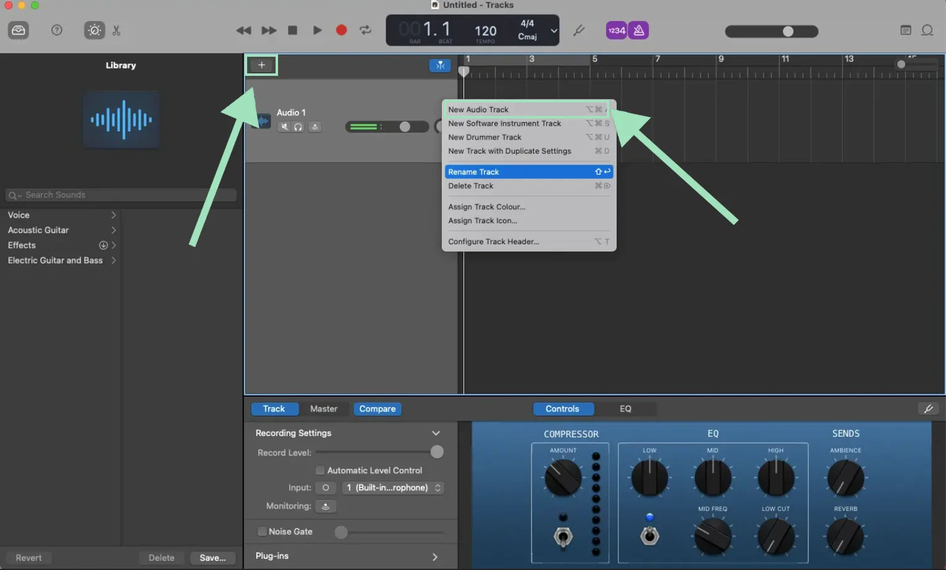Click the Compare button
Viewport: 946px width, 570px height.
[x=377, y=408]
